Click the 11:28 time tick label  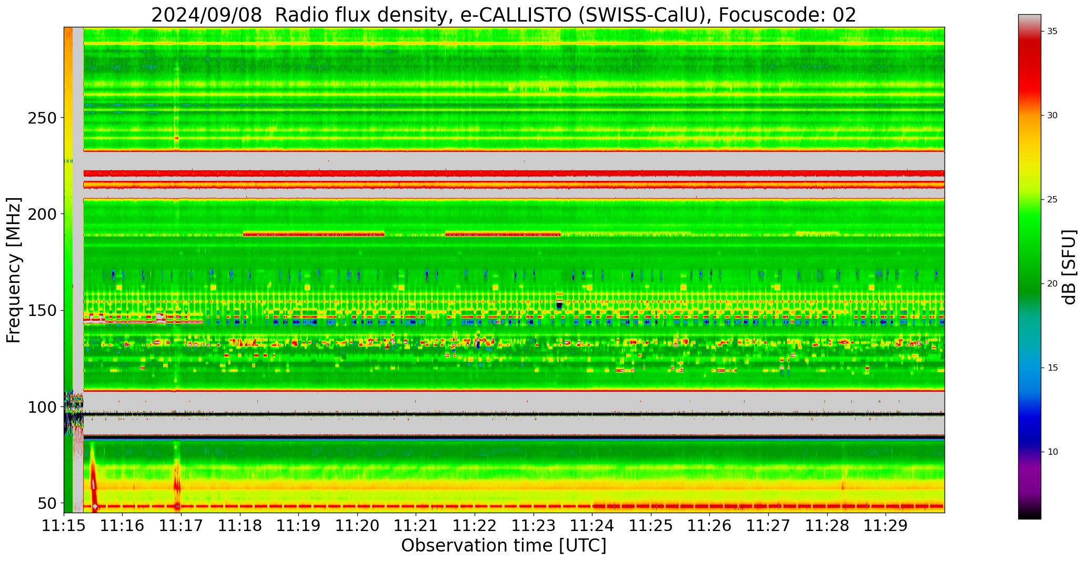828,526
